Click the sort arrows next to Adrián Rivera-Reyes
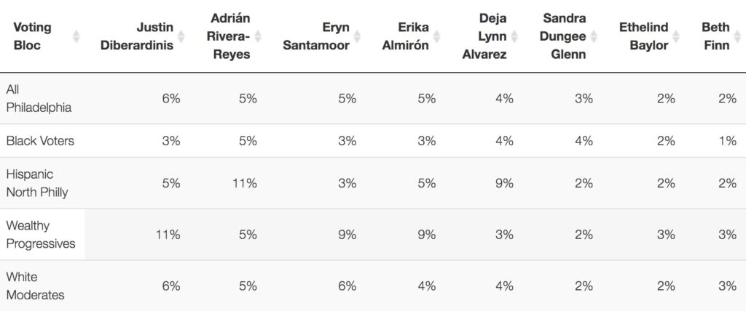The width and height of the screenshot is (746, 311). 257,36
